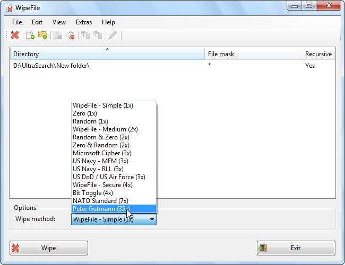Open the Help menu
This screenshot has width=345, height=265.
pos(108,22)
